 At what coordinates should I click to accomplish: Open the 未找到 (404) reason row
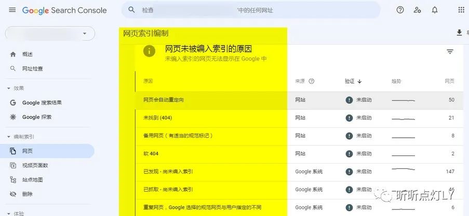[157, 118]
